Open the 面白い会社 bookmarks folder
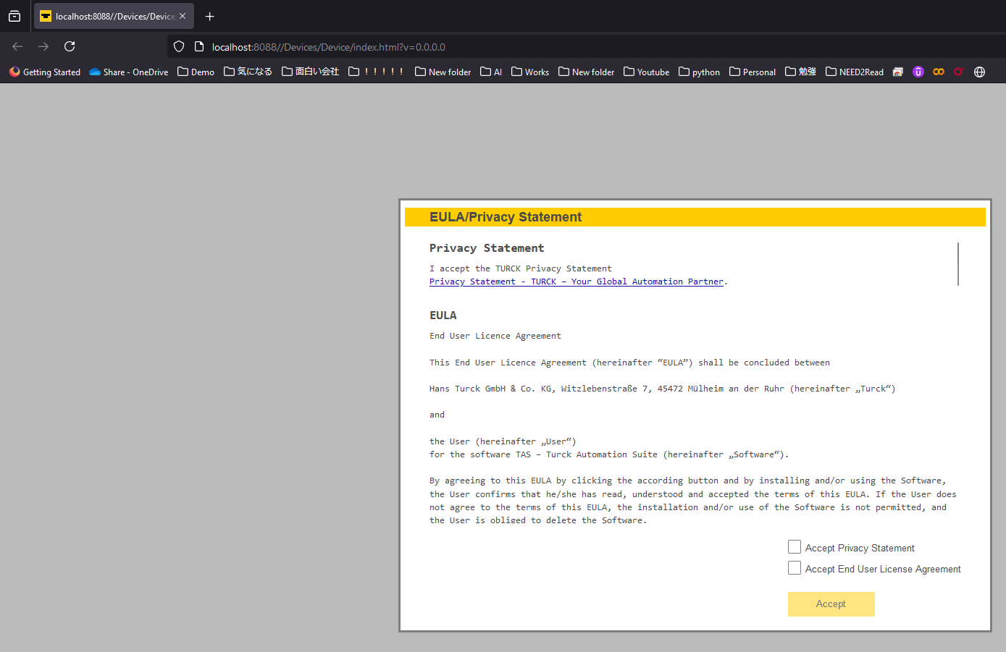1006x652 pixels. (310, 72)
